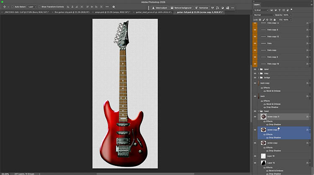Image resolution: width=314 pixels, height=175 pixels.
Task: Click the Opacity 100% field
Action: [286, 15]
